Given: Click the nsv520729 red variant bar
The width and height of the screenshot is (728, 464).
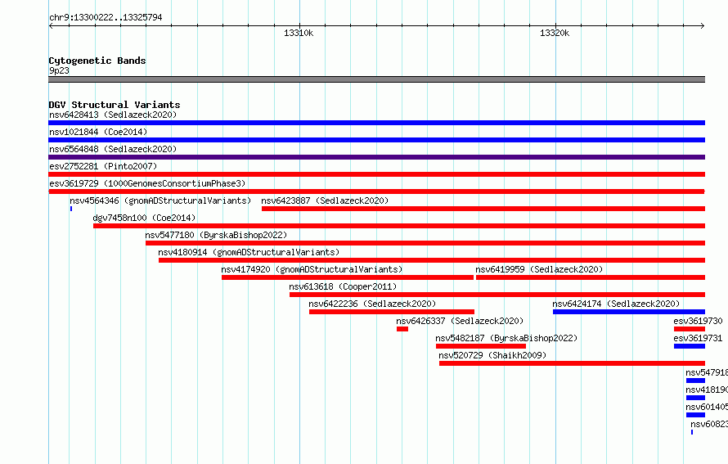Looking at the screenshot, I should point(572,363).
